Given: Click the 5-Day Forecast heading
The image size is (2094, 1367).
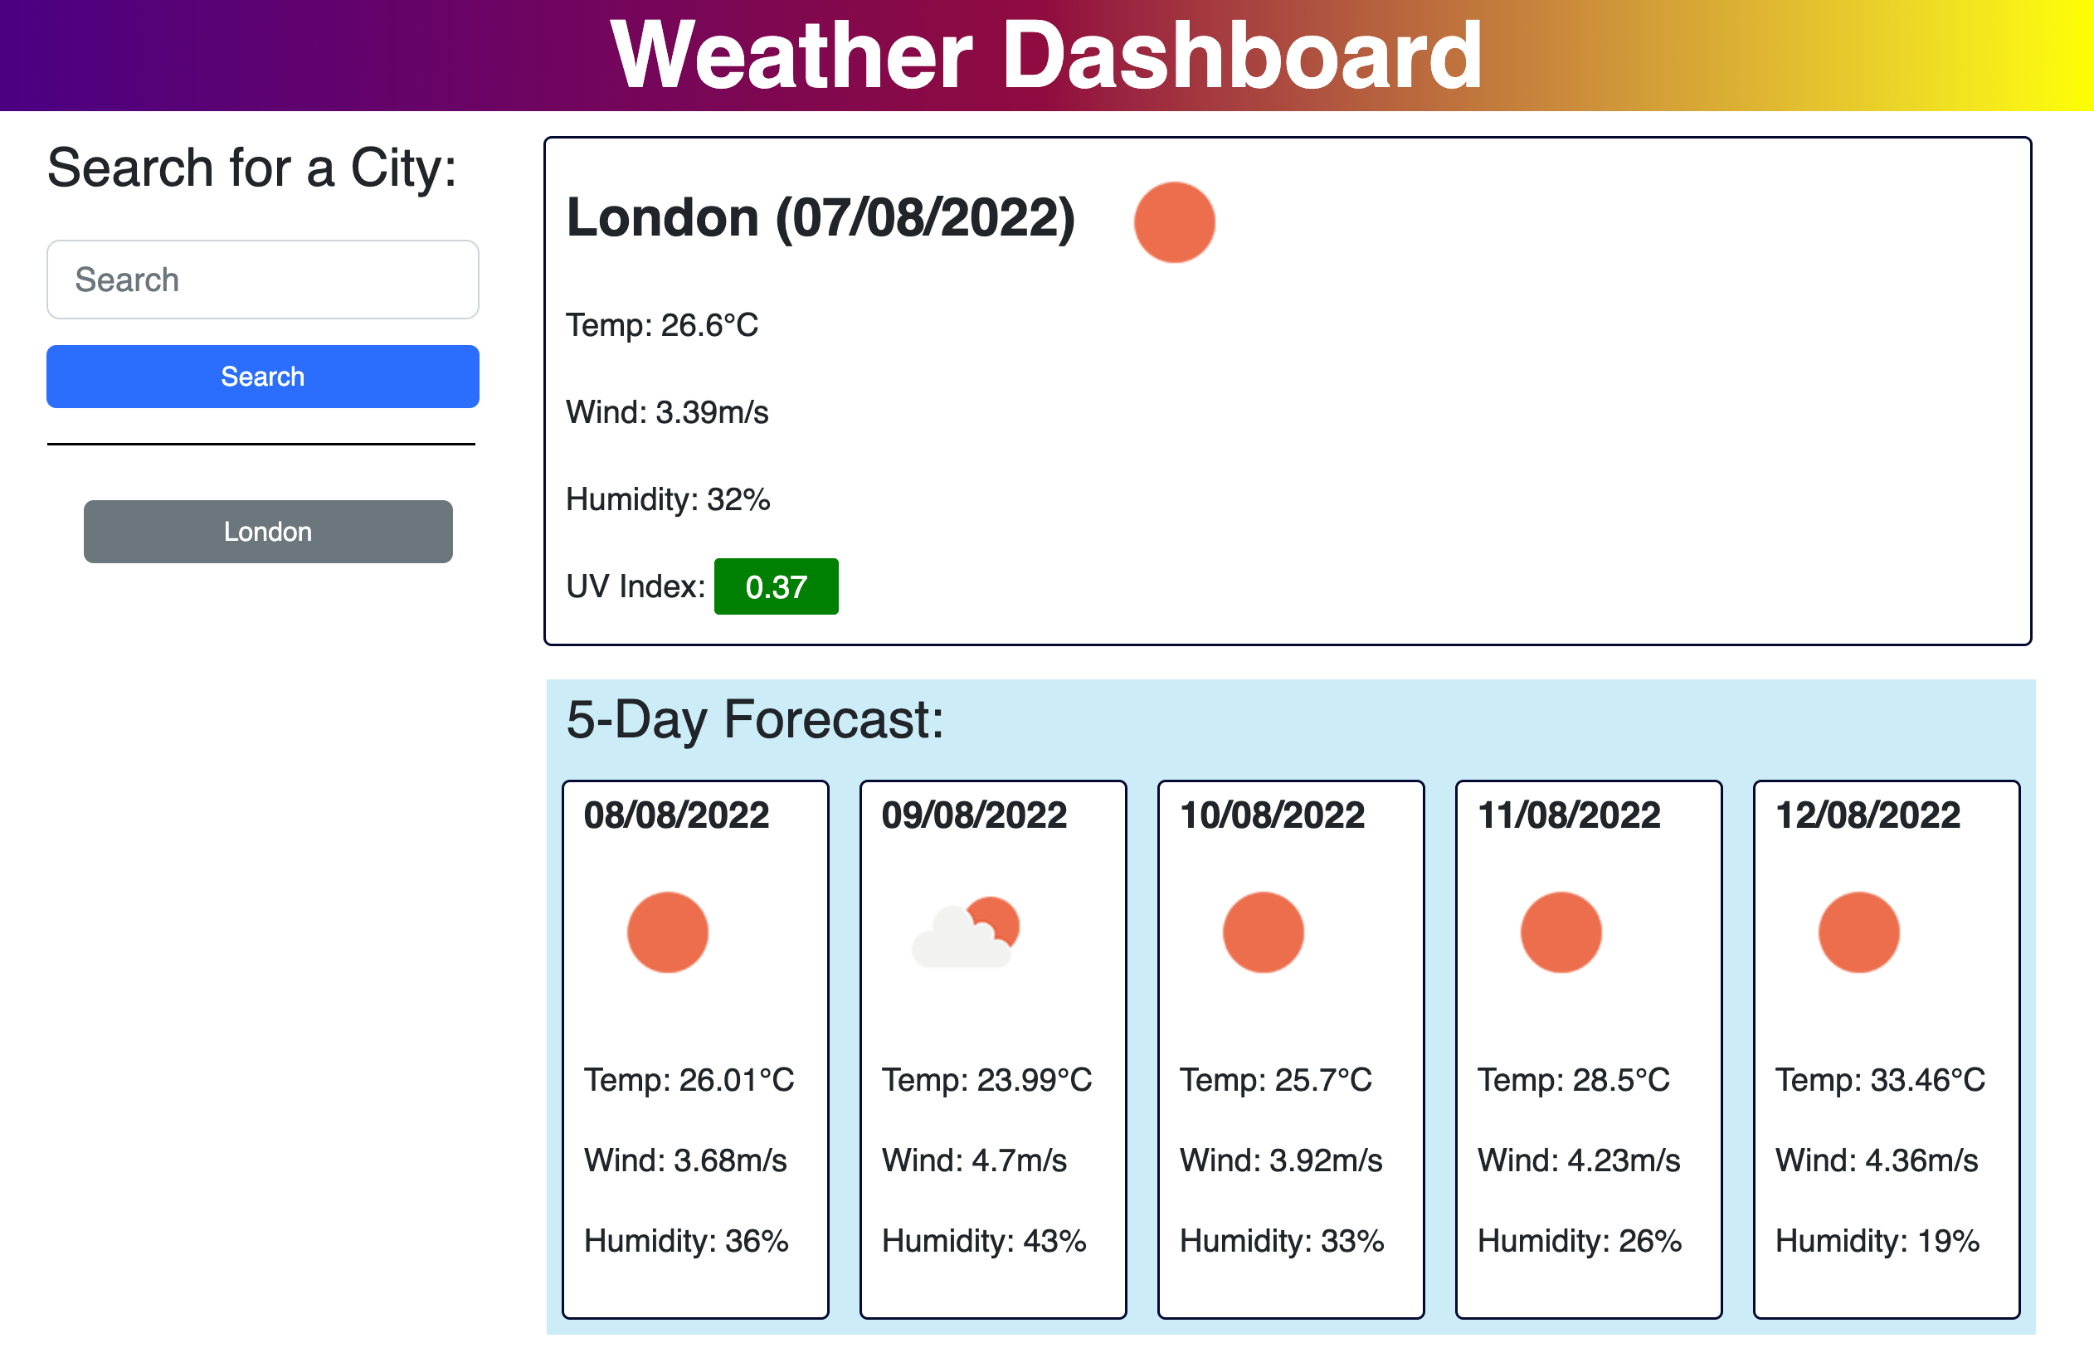Looking at the screenshot, I should pos(754,719).
